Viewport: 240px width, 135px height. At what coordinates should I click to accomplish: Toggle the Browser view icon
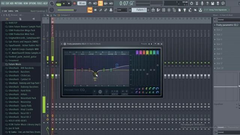pyautogui.click(x=174, y=10)
